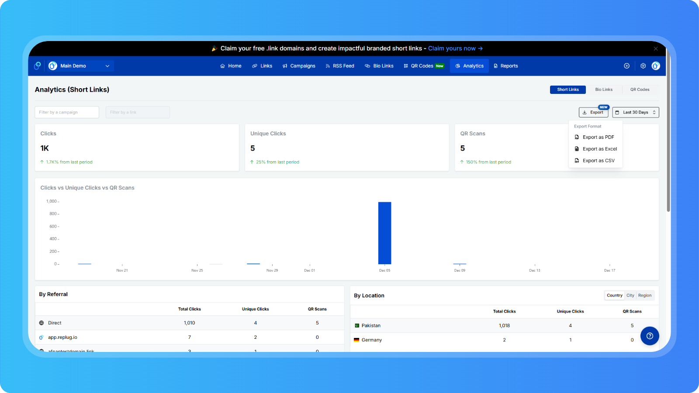Switch to QR Codes analytics view

point(640,90)
